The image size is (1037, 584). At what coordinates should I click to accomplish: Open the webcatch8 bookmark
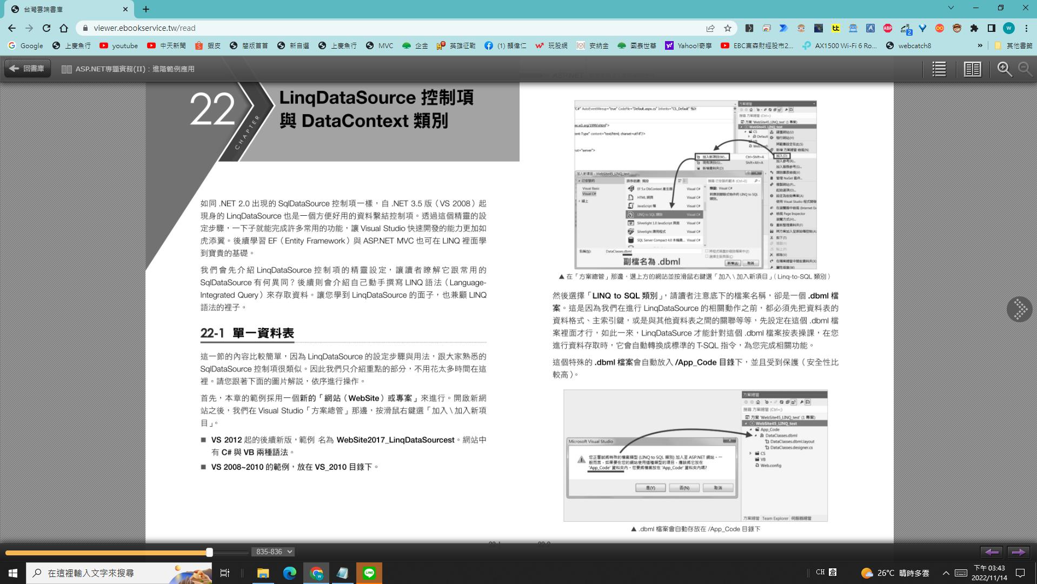click(909, 46)
